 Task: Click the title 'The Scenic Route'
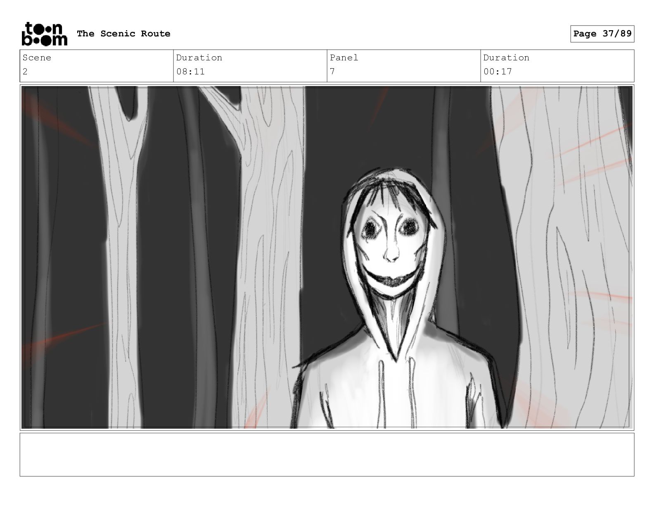click(x=123, y=33)
